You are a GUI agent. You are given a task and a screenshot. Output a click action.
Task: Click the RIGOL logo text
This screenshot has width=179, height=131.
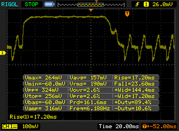(10, 4)
